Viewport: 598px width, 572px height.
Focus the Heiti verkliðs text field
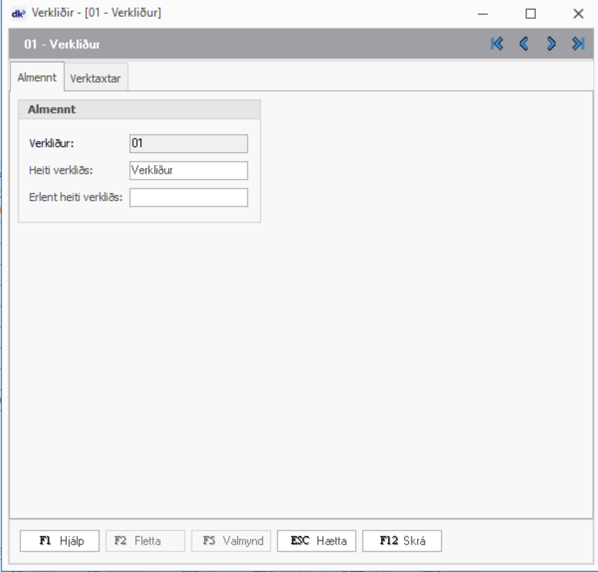coord(188,171)
